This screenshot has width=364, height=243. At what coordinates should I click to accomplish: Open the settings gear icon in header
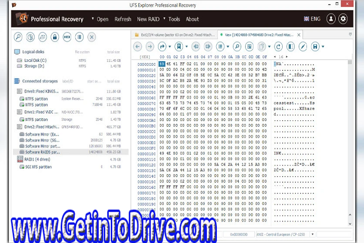pos(343,19)
